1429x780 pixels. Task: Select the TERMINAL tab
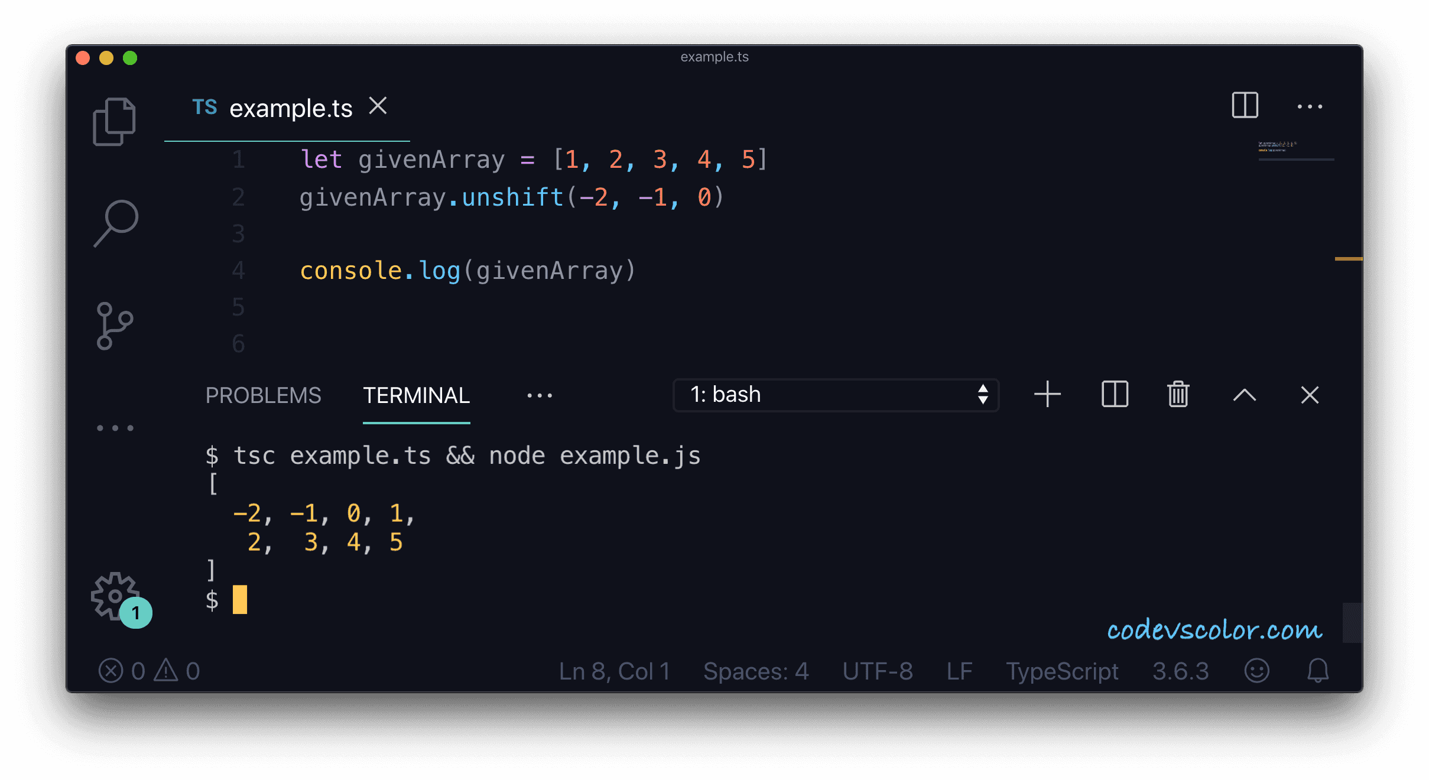coord(417,395)
